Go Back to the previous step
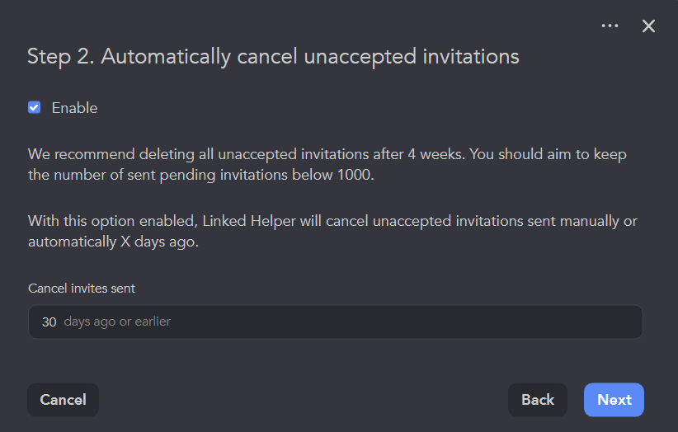 coord(537,400)
